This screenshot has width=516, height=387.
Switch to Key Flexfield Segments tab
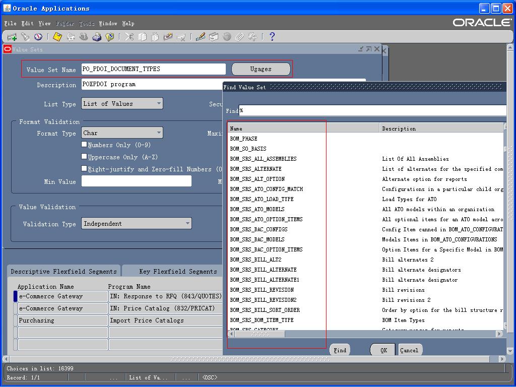[178, 271]
